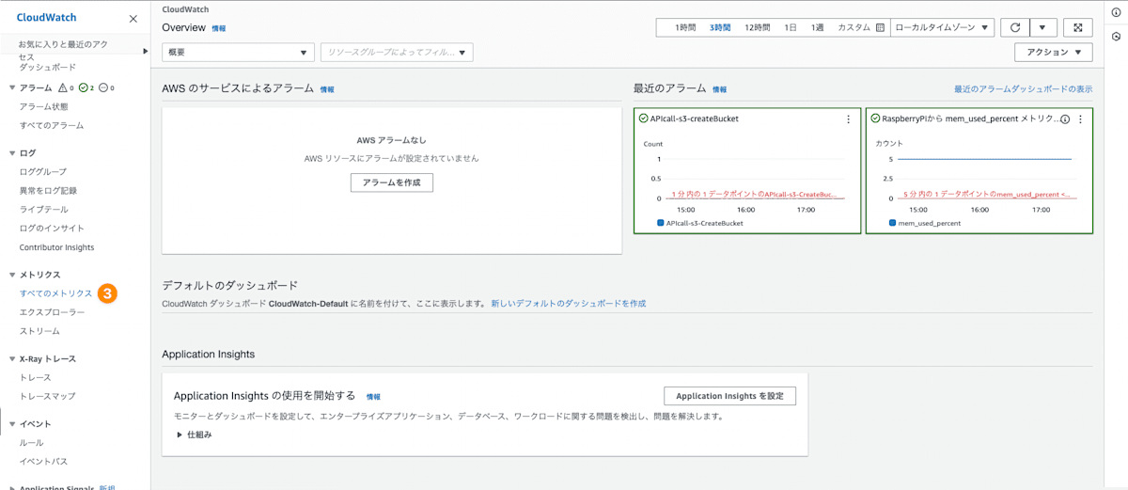Screen dimensions: 1128x490
Task: Expand the 仕組み disclosure triangle
Action: (180, 435)
